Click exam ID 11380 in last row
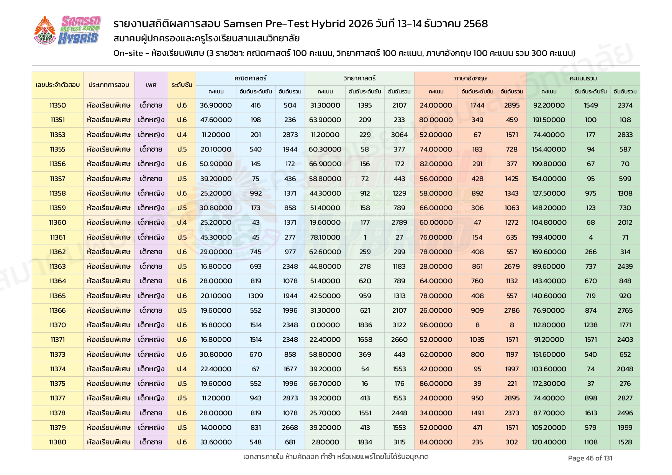The height and width of the screenshot is (475, 672). (57, 442)
